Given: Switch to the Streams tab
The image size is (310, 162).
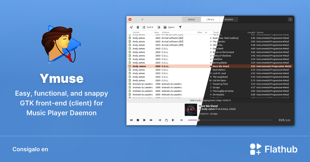Looking at the screenshot, I should [x=229, y=19].
